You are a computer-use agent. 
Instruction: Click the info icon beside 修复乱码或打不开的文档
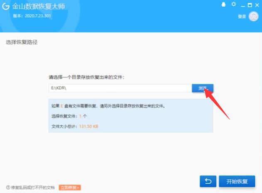click(x=8, y=188)
